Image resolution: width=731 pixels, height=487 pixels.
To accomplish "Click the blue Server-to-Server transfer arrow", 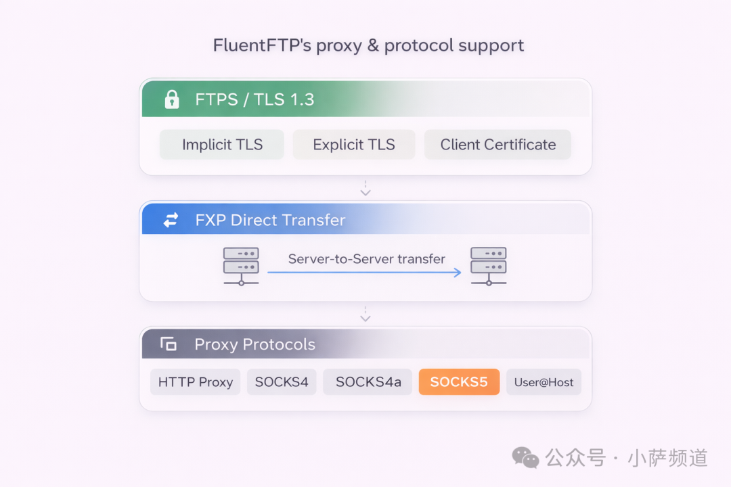I will click(x=365, y=273).
